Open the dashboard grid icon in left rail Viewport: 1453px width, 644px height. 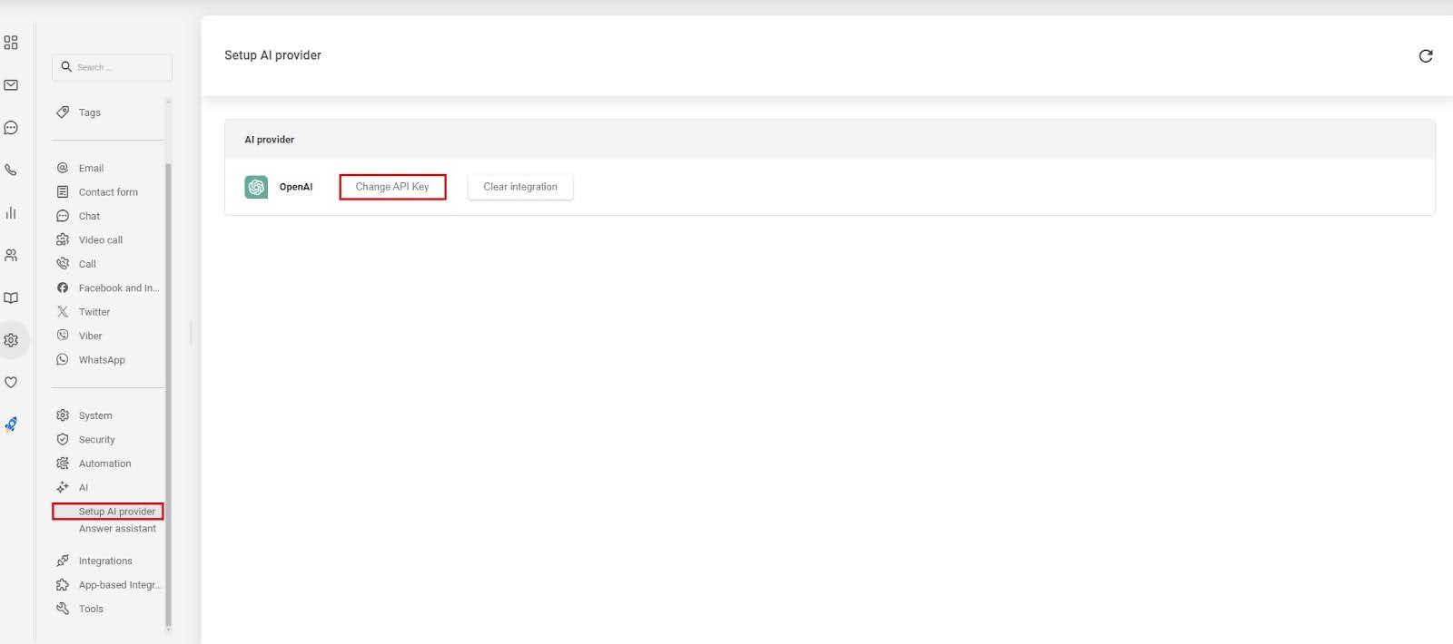click(x=11, y=43)
